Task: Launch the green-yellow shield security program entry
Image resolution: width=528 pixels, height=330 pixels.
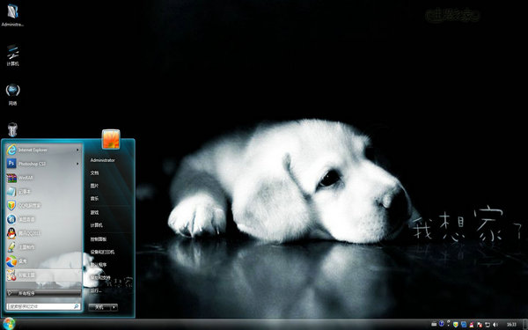Action: (43, 205)
